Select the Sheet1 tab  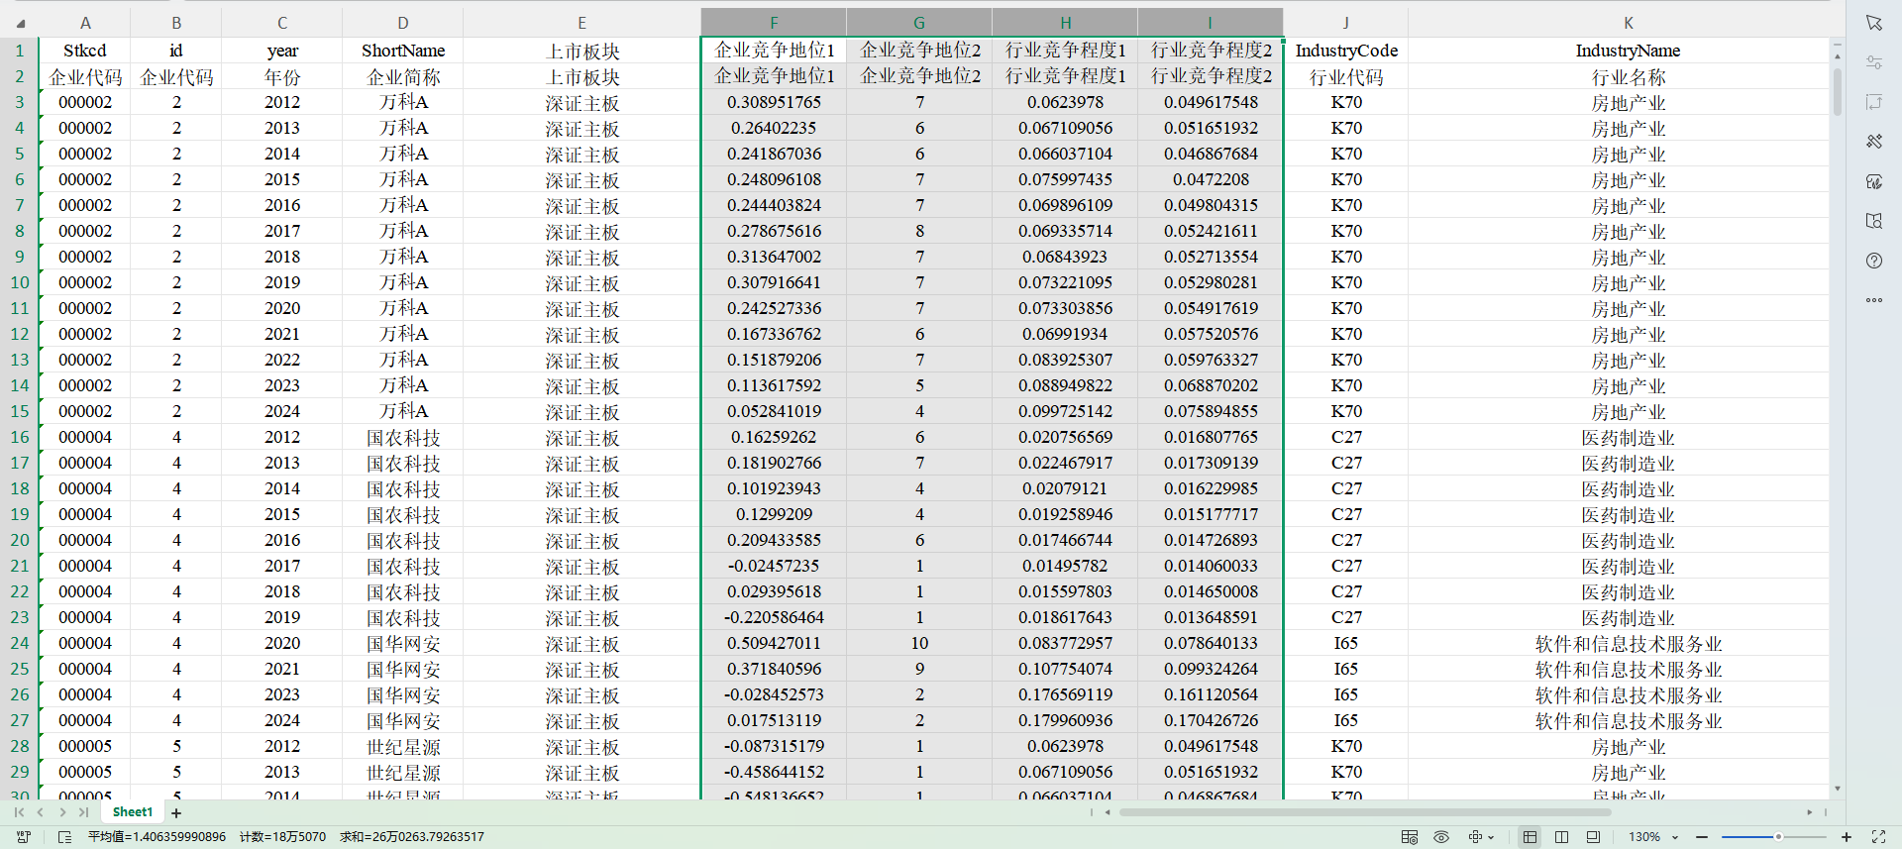click(133, 812)
